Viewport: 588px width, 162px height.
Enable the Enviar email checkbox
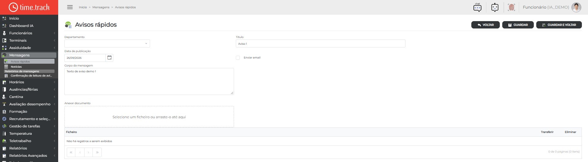coord(238,58)
